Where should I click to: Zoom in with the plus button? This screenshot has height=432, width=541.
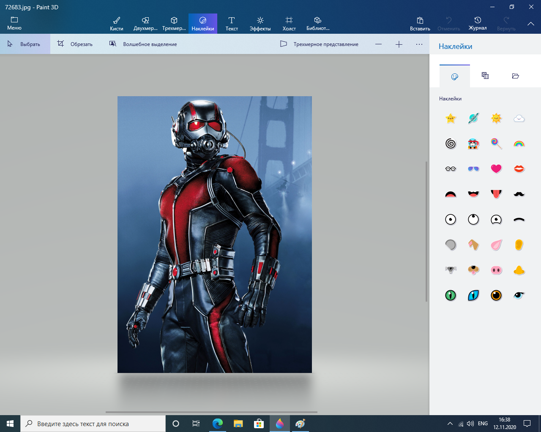(x=399, y=44)
